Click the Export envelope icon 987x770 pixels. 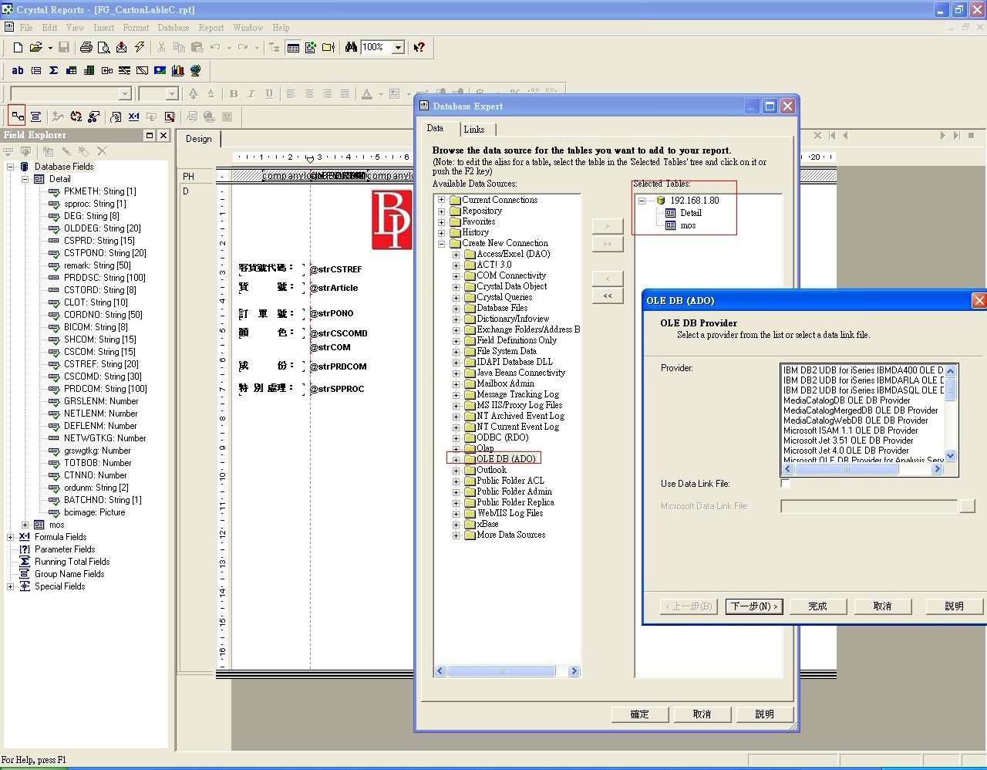[122, 47]
